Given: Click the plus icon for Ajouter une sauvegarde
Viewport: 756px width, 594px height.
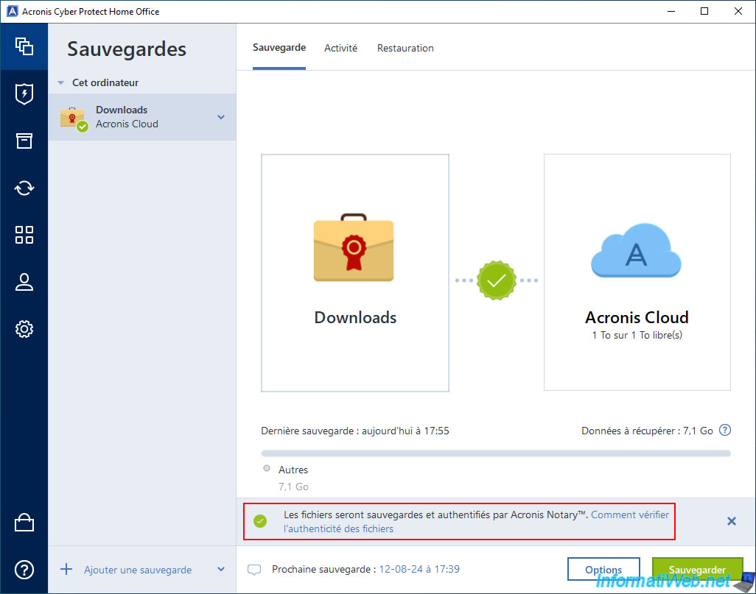Looking at the screenshot, I should tap(66, 570).
